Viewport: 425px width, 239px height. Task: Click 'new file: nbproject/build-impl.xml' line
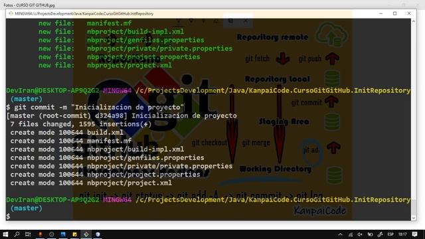point(111,32)
